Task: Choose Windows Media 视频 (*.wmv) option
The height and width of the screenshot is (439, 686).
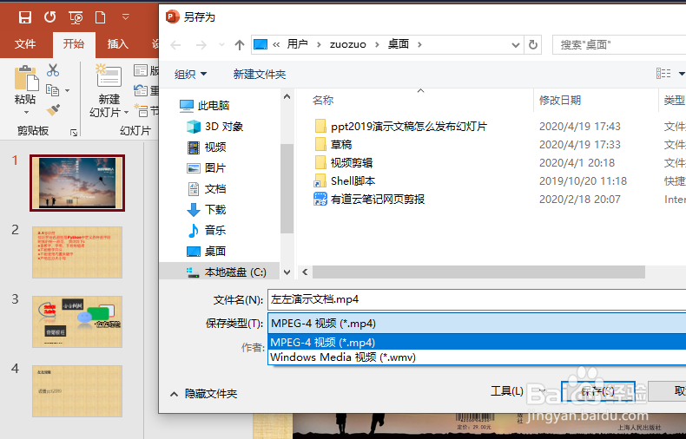Action: point(477,357)
